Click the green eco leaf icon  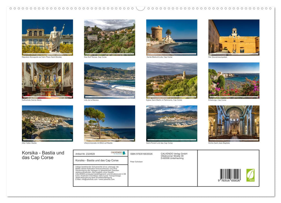coord(250,175)
